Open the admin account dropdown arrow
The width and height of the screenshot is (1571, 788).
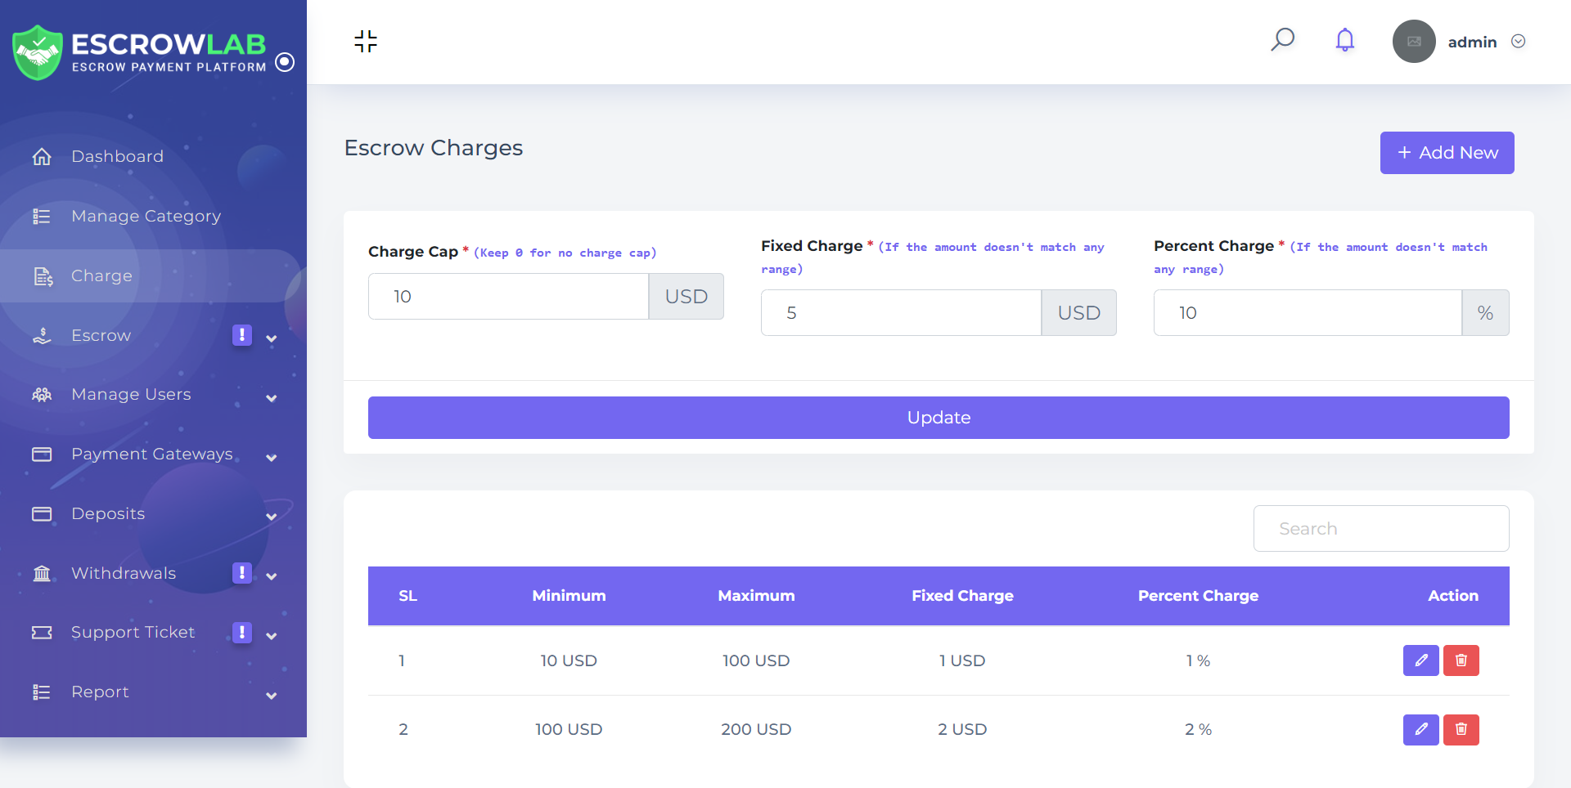click(x=1518, y=42)
